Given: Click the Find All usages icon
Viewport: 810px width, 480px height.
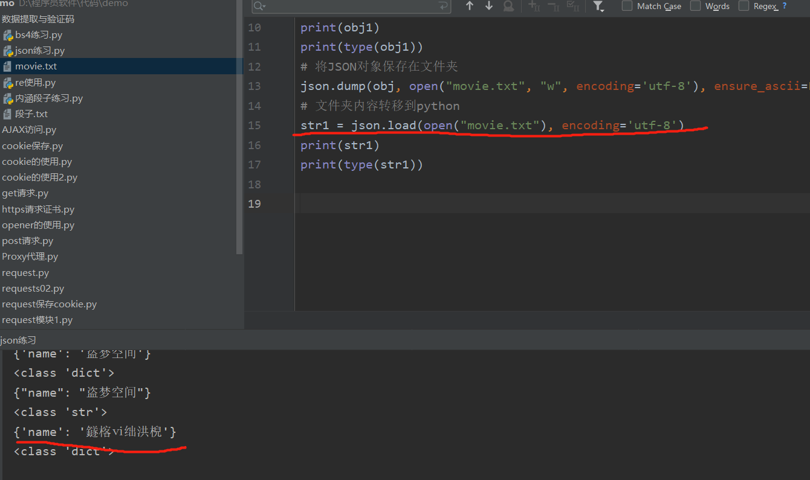Looking at the screenshot, I should [508, 6].
